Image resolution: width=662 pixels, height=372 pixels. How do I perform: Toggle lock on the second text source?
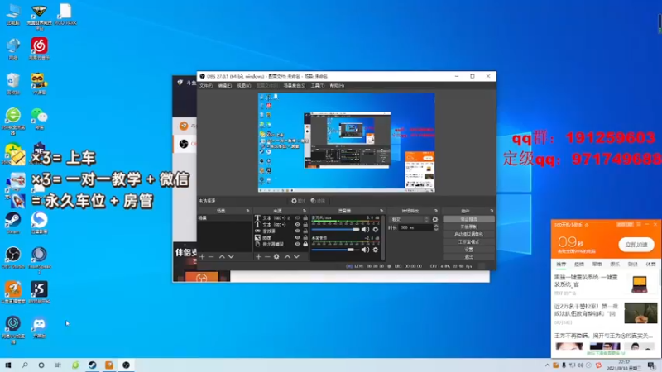305,224
